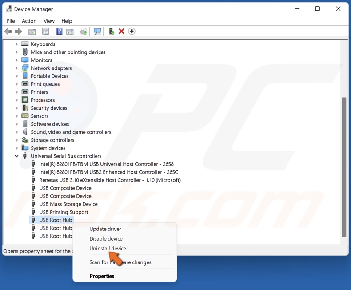Expand the Portable Devices category
This screenshot has width=351, height=290.
click(x=16, y=76)
